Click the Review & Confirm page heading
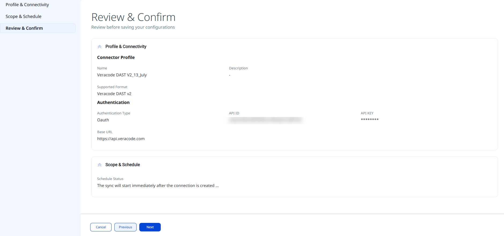504x236 pixels. pyautogui.click(x=133, y=17)
